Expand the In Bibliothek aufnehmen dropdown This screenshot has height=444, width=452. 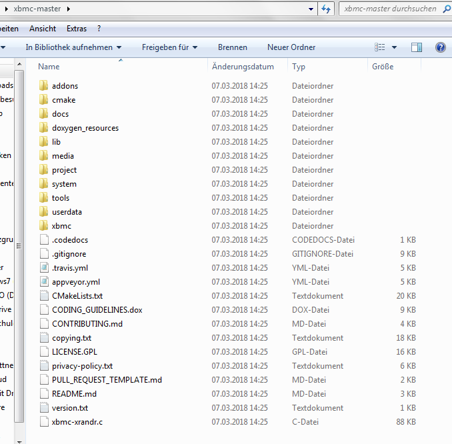(x=119, y=47)
